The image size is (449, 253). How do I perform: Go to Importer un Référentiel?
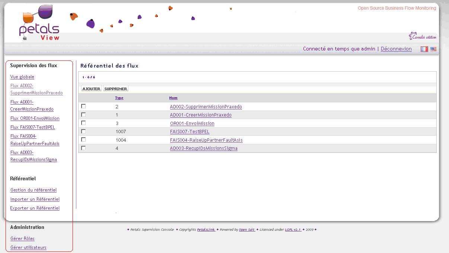(35, 199)
